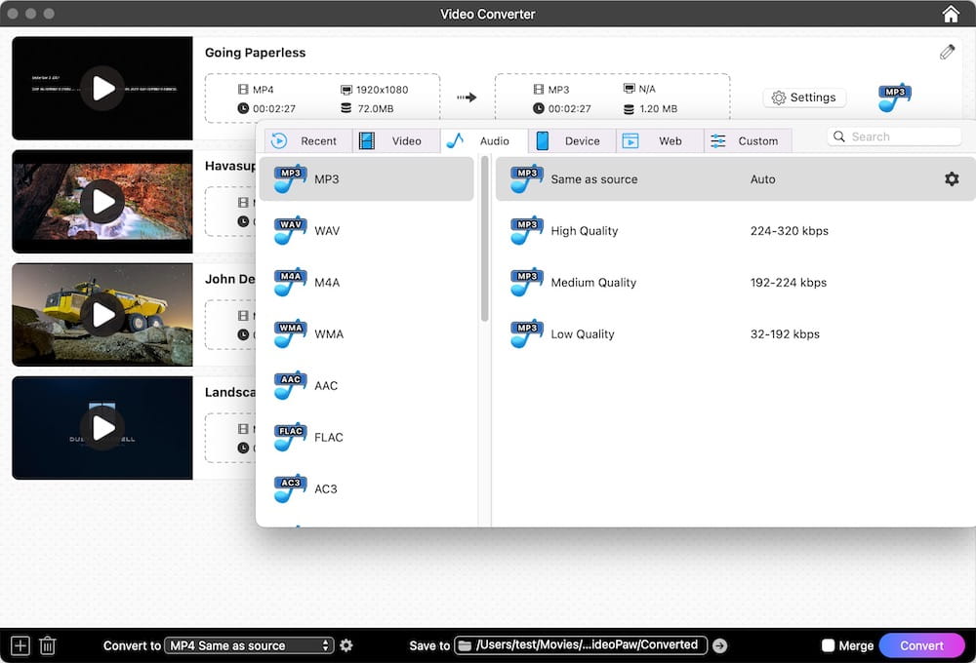The image size is (976, 663).
Task: Open the gear settings for Same as source preset
Action: (952, 179)
